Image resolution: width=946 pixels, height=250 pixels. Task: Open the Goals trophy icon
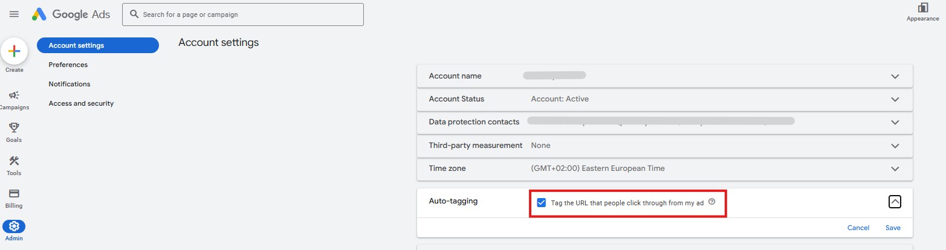coord(14,127)
